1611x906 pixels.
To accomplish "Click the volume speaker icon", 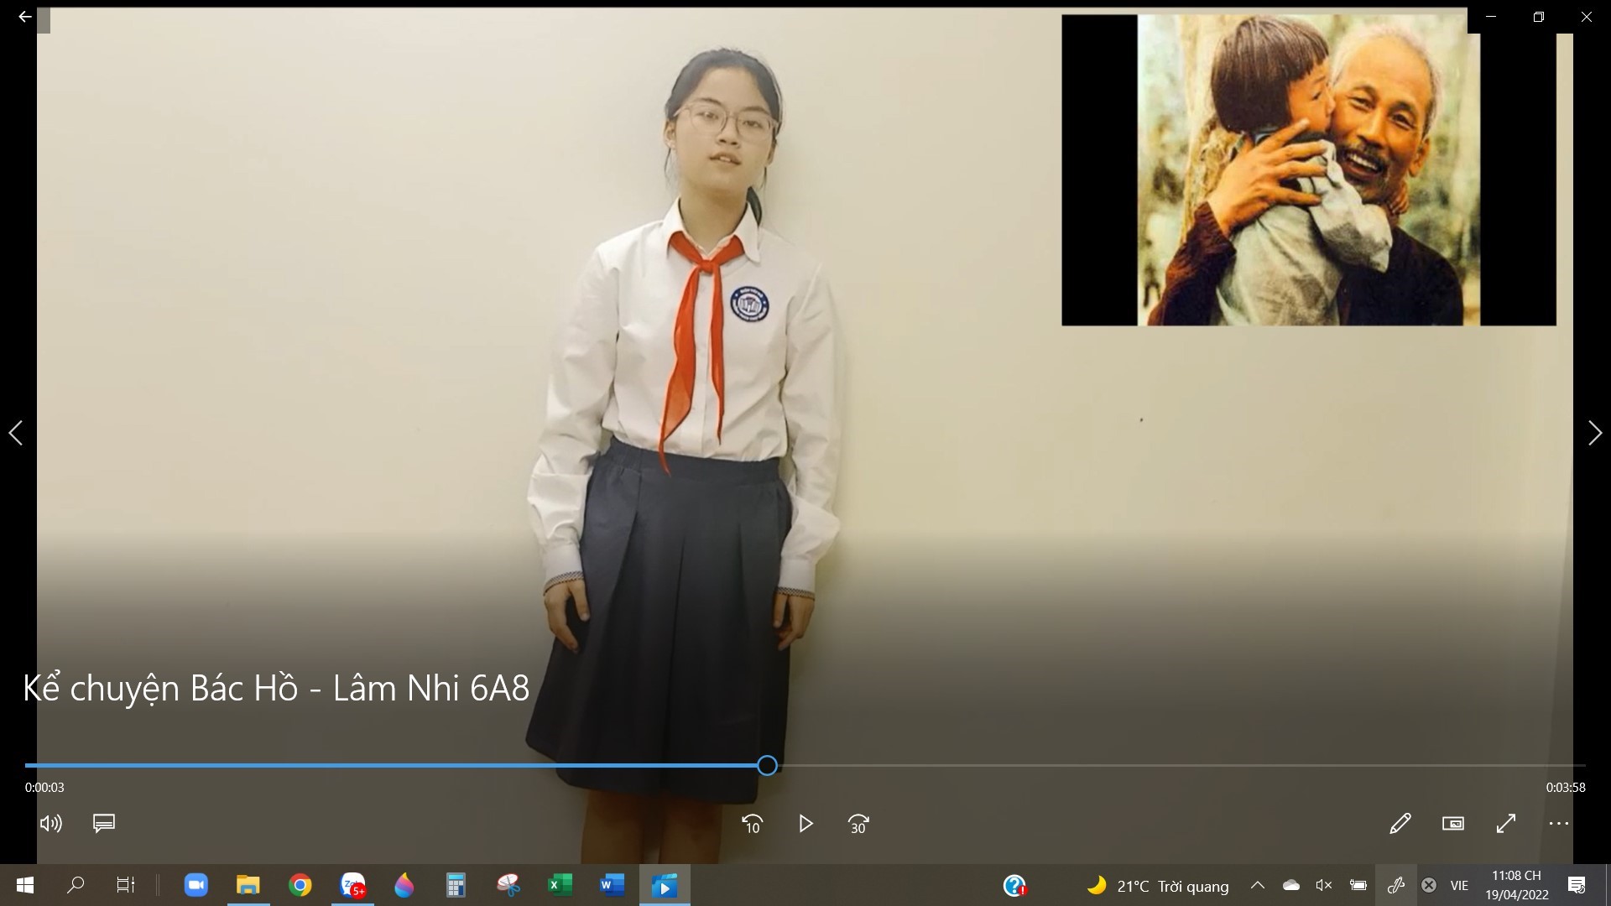I will (51, 824).
